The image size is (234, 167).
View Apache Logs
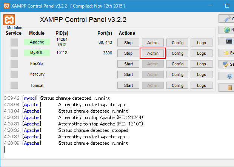pos(202,43)
